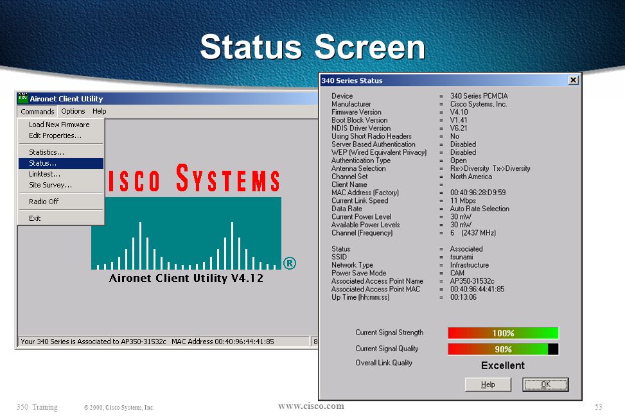
Task: Click the Aironet Client Utility title bar icon
Action: 22,98
